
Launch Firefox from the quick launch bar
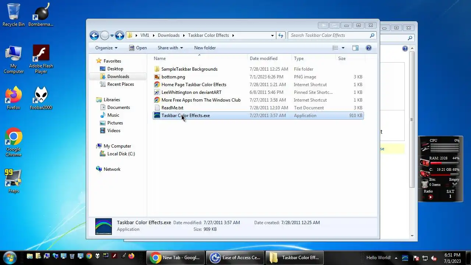click(131, 256)
